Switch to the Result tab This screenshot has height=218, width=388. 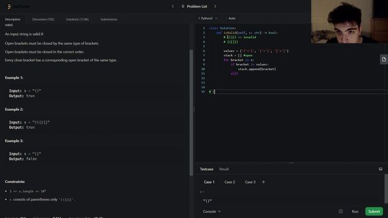coord(224,170)
